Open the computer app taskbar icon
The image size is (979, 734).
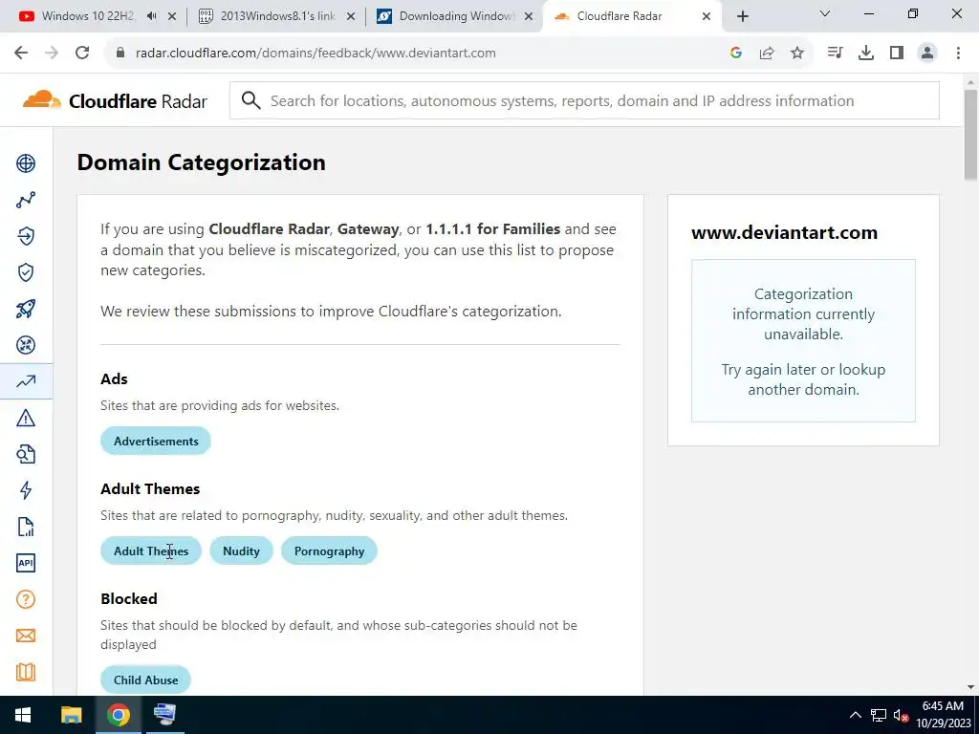click(x=164, y=715)
